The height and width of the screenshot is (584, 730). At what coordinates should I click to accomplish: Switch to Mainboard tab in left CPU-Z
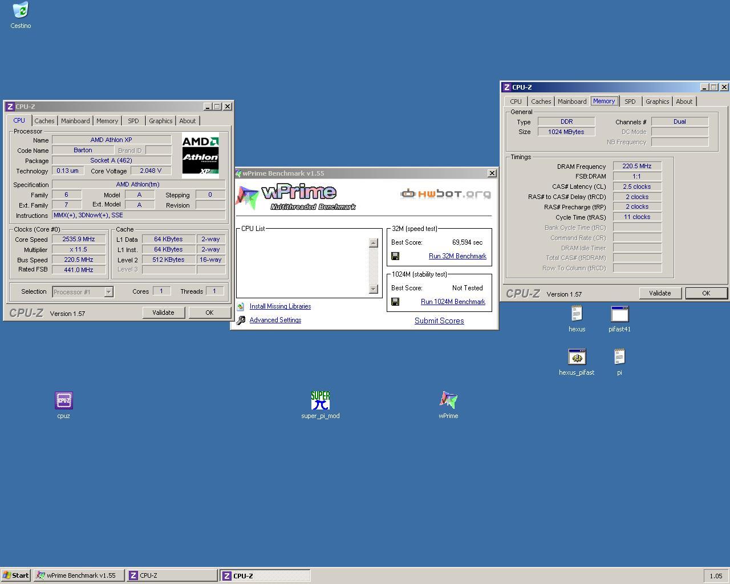(x=75, y=121)
